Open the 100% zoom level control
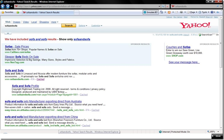Screen dimensions: 224x140 213,132
